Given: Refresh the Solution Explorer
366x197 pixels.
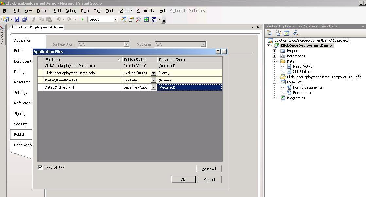Looking at the screenshot, I should 287,33.
